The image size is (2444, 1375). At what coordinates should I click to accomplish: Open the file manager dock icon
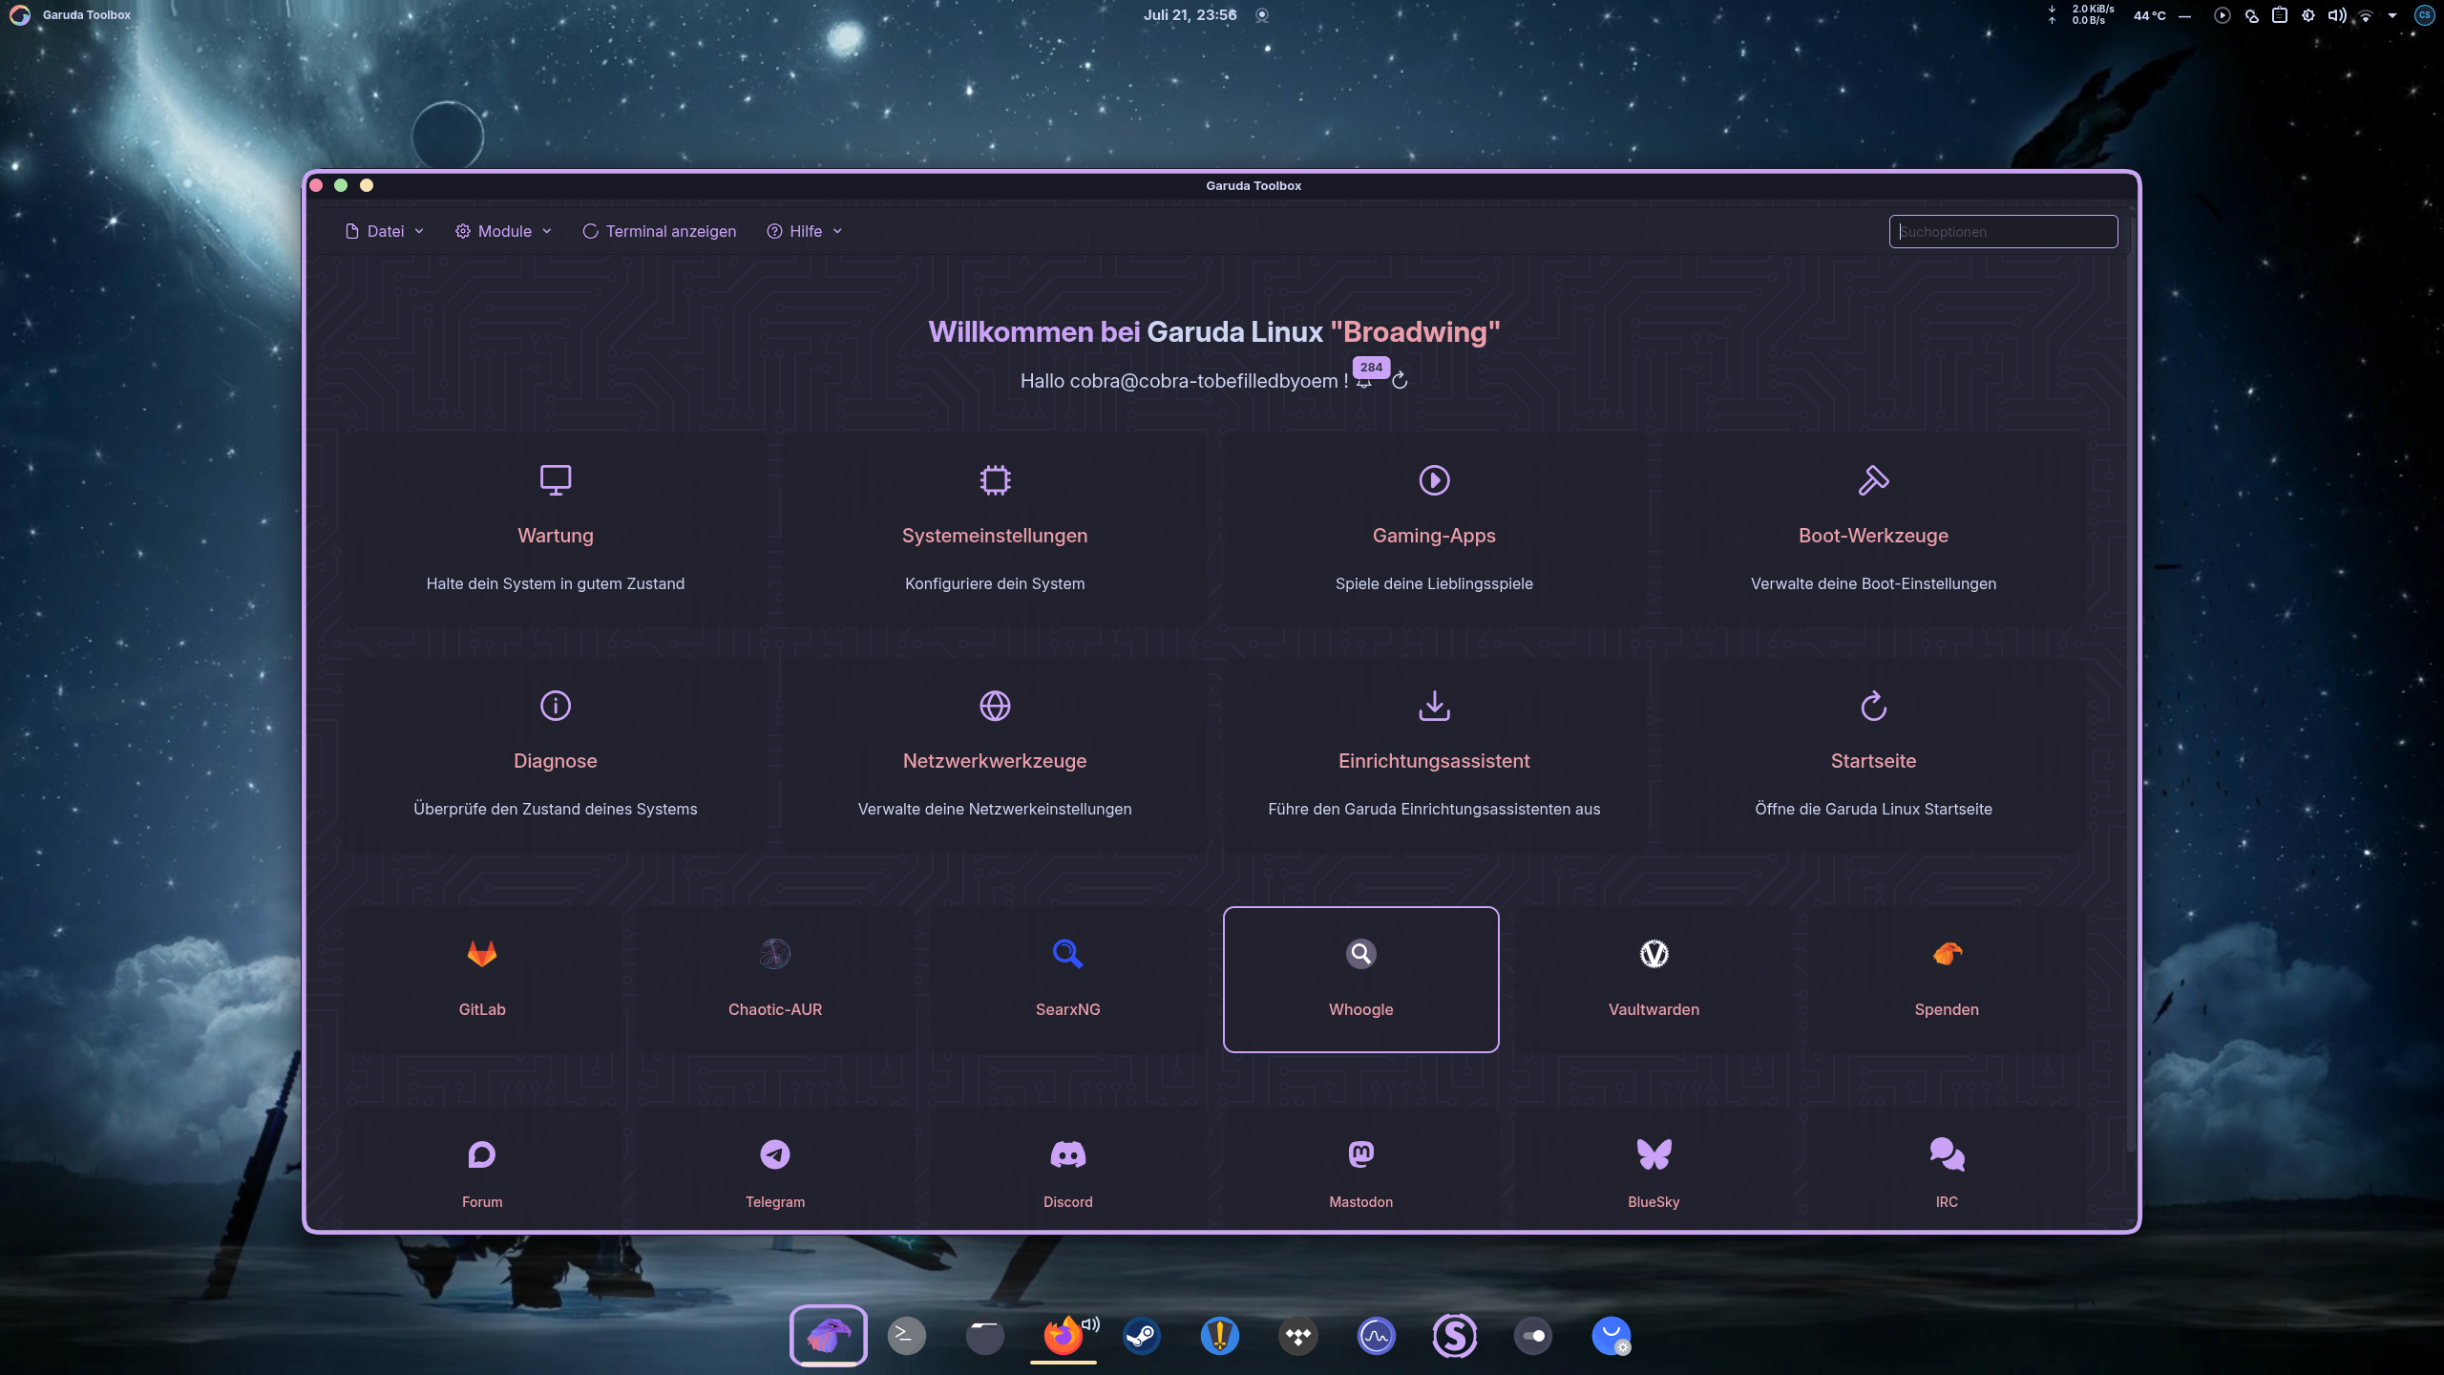pos(984,1335)
